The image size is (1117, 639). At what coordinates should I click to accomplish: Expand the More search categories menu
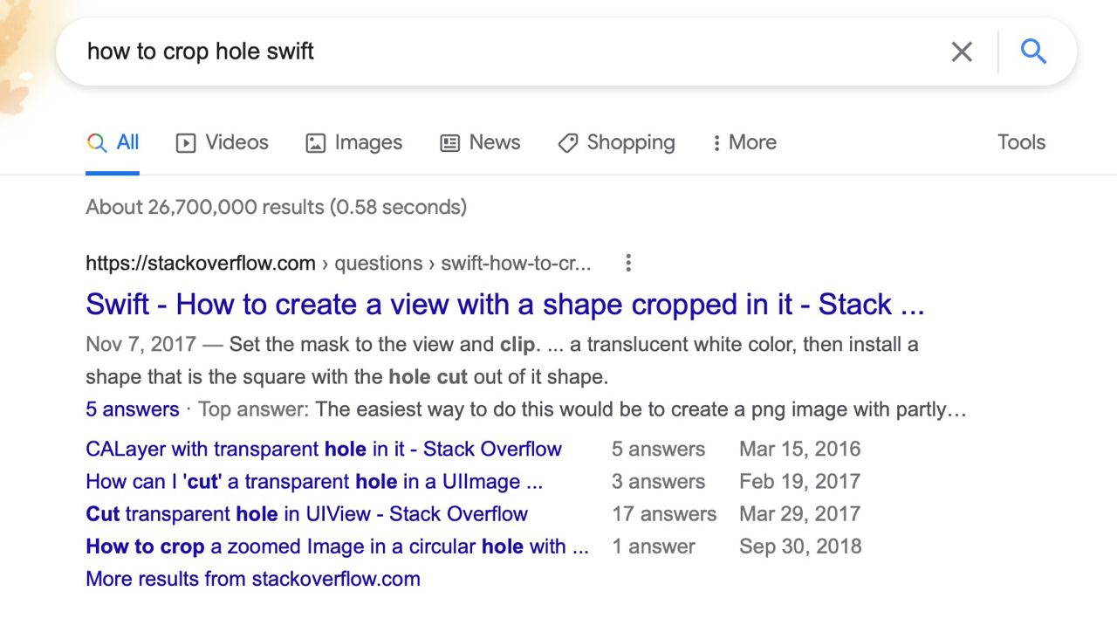(744, 142)
